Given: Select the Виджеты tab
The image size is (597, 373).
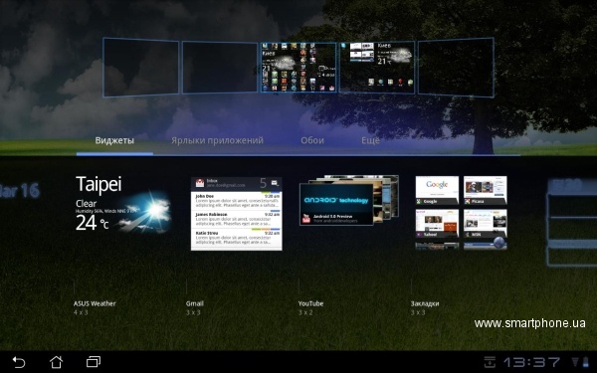Looking at the screenshot, I should 114,140.
